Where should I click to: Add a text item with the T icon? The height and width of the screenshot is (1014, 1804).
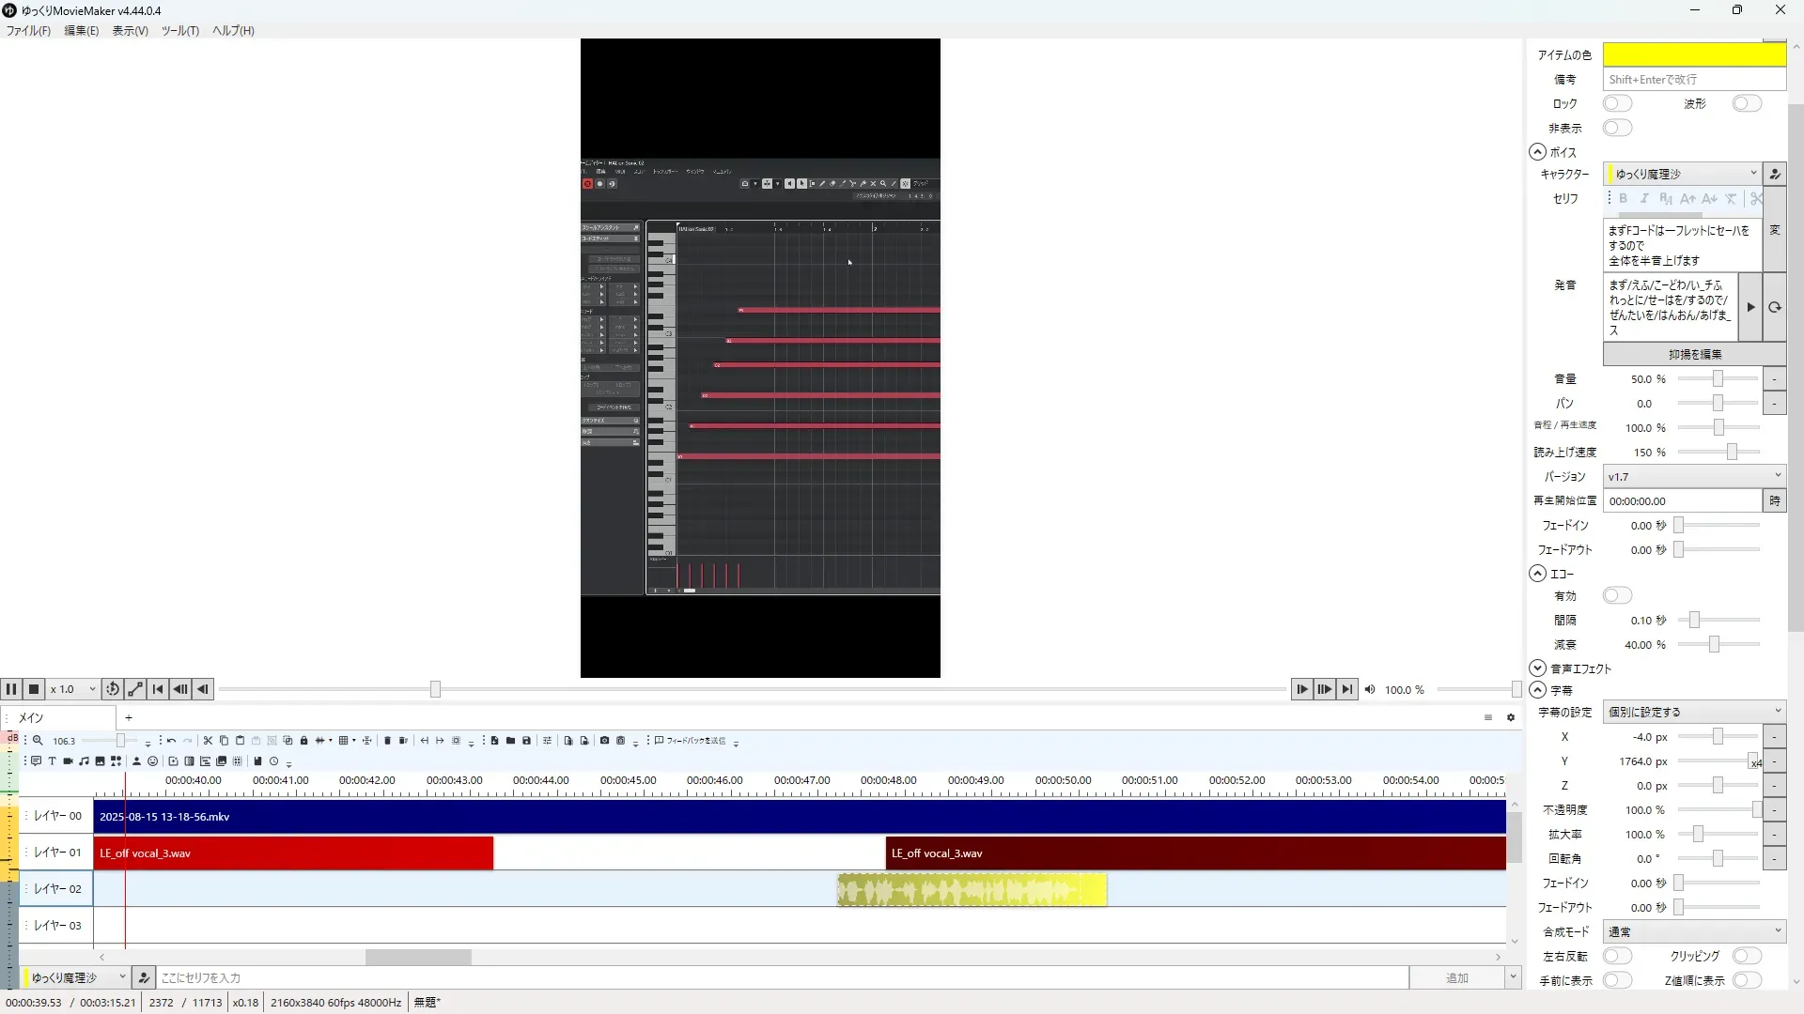[52, 761]
